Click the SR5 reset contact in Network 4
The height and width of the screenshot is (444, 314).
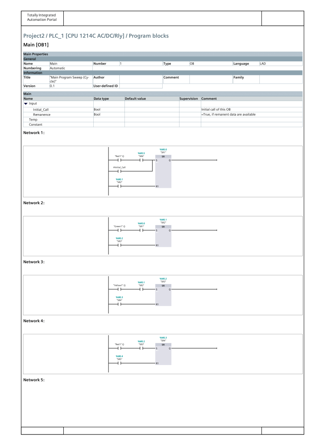119,363
